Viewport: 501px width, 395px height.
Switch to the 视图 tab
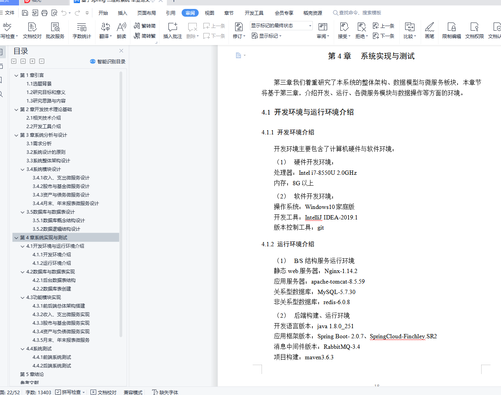coord(210,13)
